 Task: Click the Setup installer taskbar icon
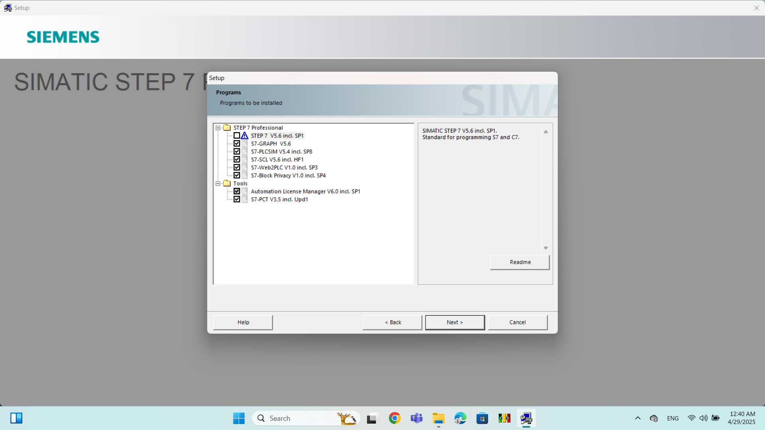click(x=526, y=418)
